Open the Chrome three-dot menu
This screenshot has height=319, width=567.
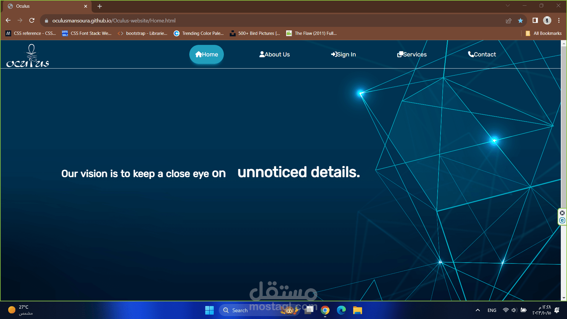[x=559, y=20]
